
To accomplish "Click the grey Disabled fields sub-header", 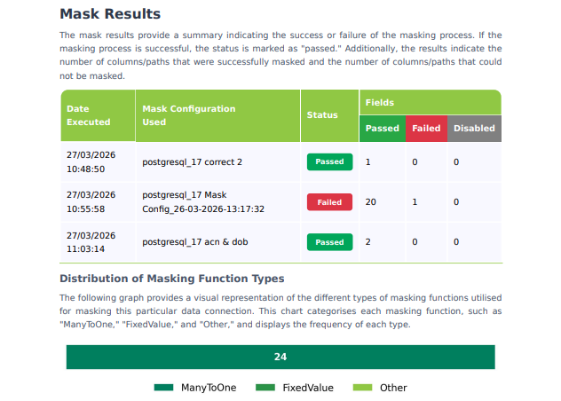I will [474, 129].
